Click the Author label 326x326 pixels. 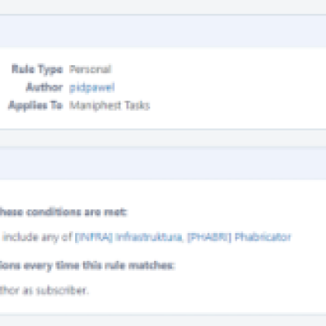point(45,87)
